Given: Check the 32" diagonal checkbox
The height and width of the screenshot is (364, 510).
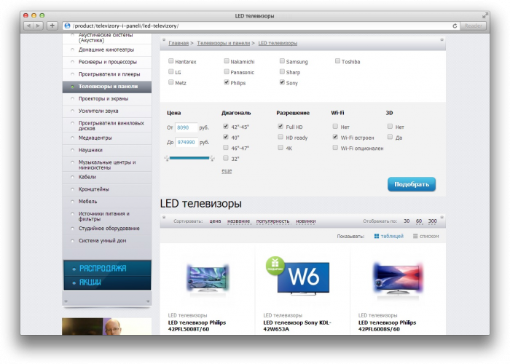Looking at the screenshot, I should click(226, 158).
